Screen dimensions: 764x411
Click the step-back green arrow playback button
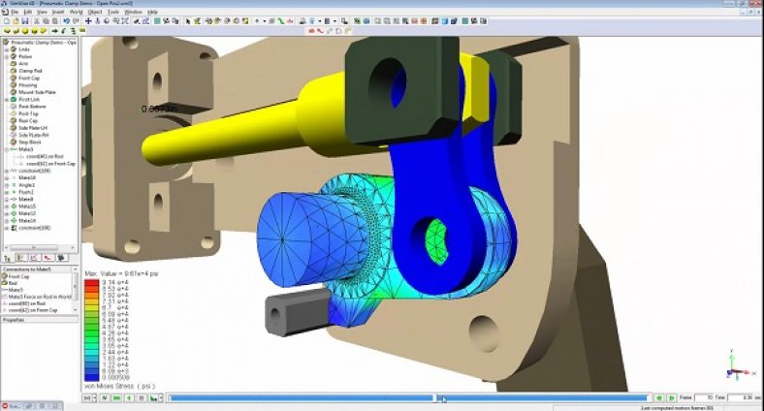point(129,397)
